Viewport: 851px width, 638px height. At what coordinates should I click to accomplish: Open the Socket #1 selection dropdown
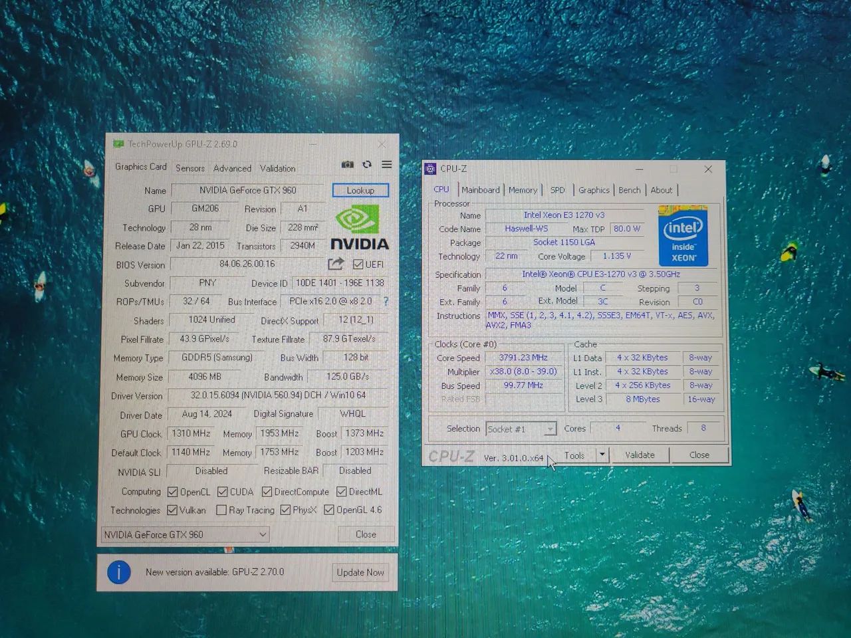(x=521, y=429)
